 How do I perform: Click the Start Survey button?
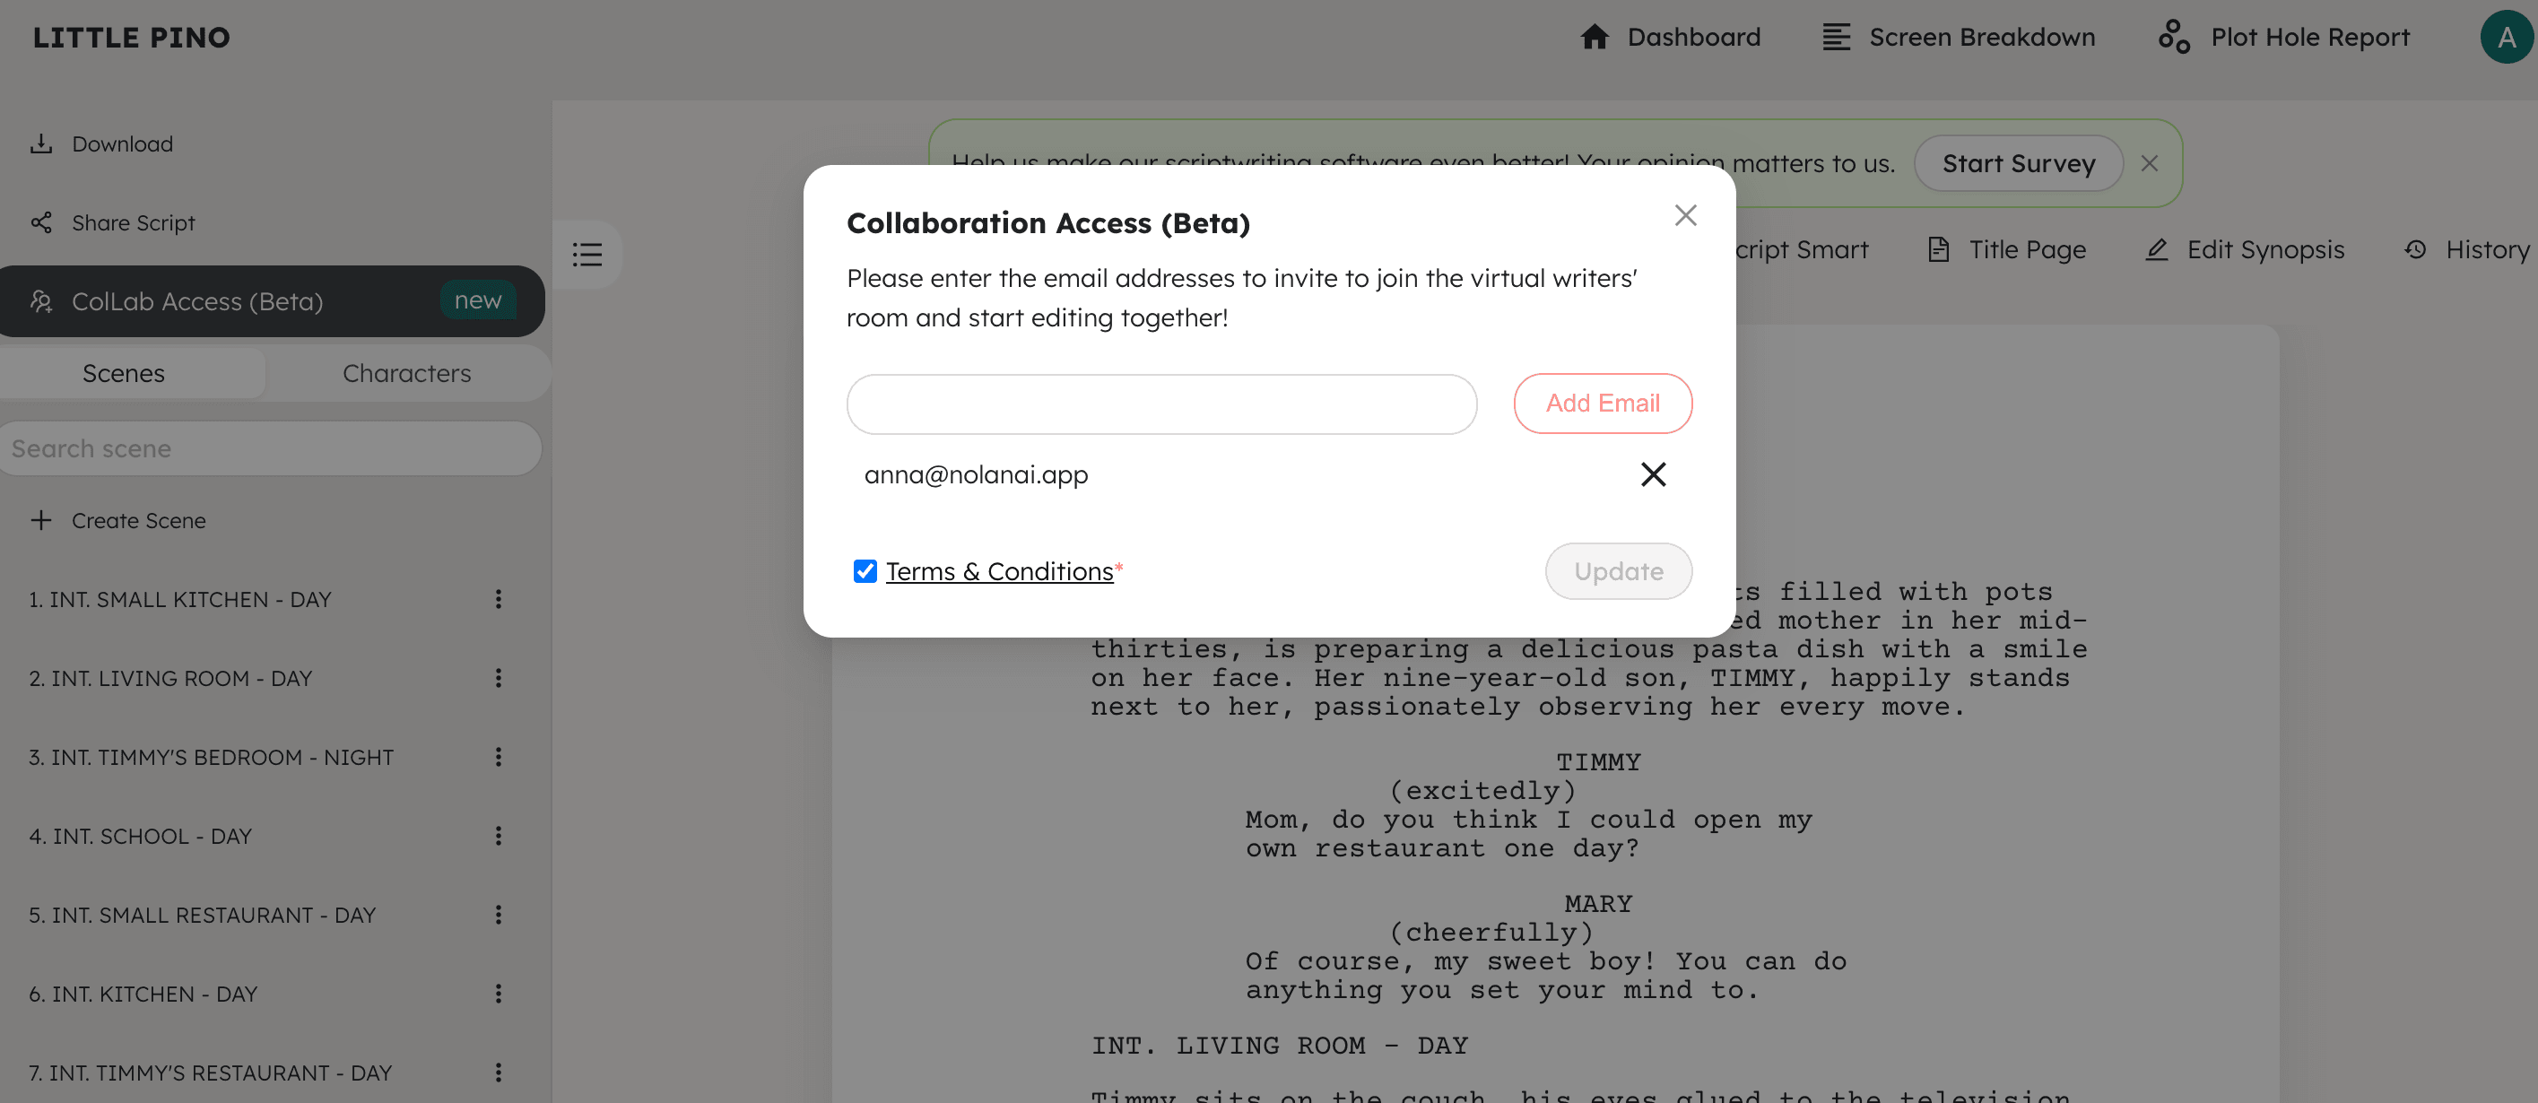[2018, 163]
